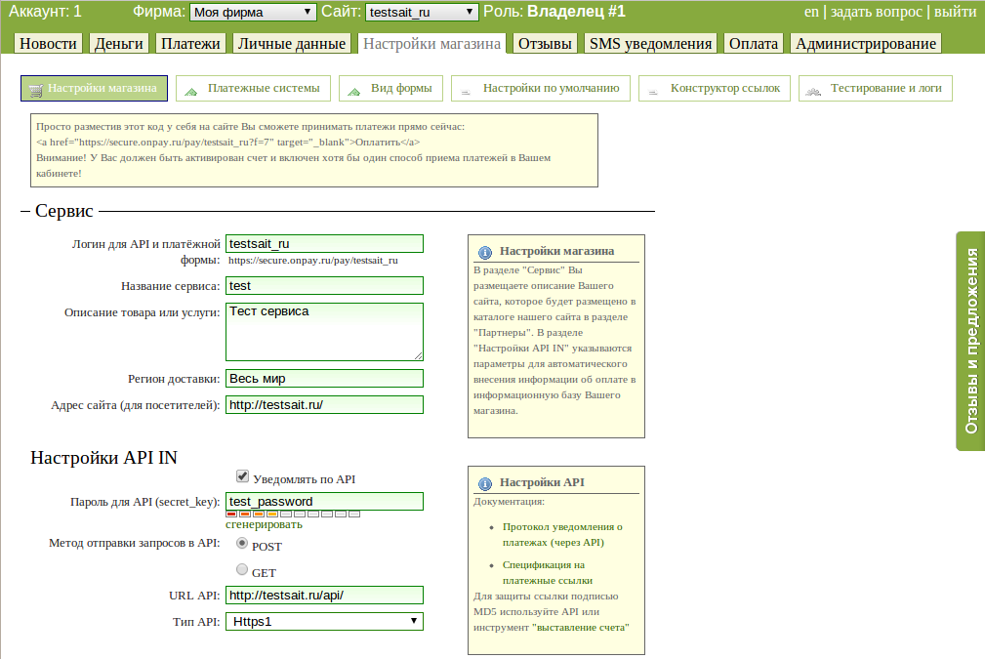Toggle the Уведомлять по API checkbox
The image size is (985, 659).
[x=242, y=476]
